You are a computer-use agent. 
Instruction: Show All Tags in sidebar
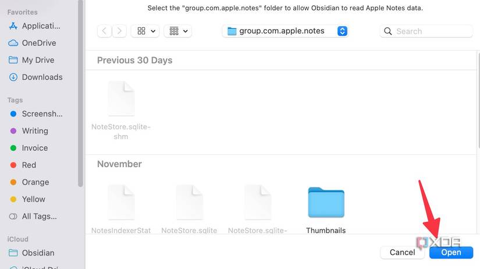click(x=33, y=217)
